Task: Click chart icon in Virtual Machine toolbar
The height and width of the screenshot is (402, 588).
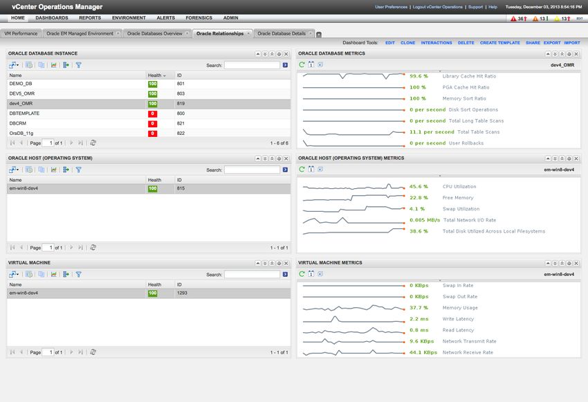Action: pyautogui.click(x=54, y=275)
